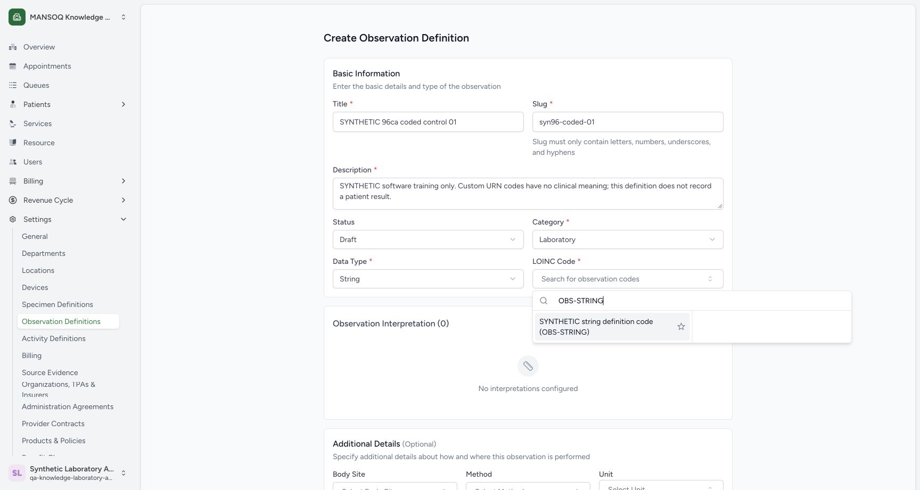
Task: Click the Settings gear icon
Action: [13, 219]
